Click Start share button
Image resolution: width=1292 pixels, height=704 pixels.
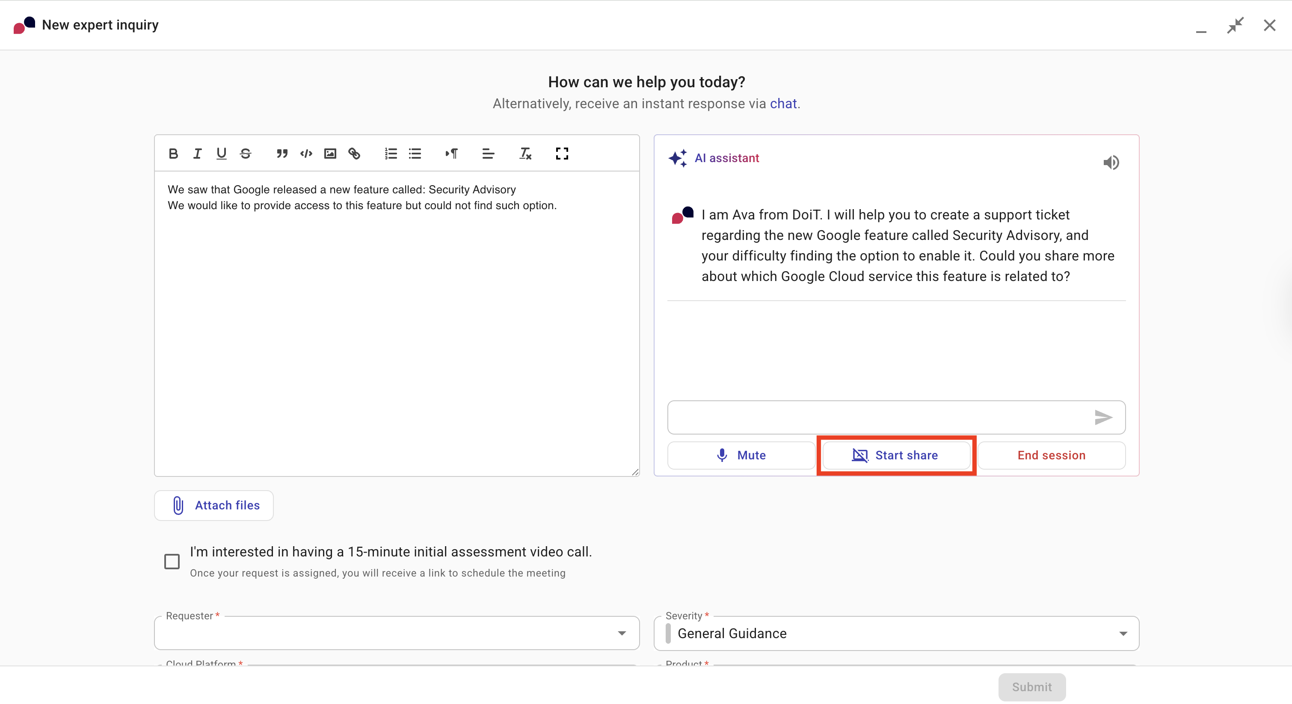click(x=896, y=456)
